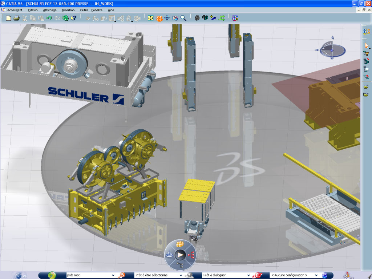Image resolution: width=372 pixels, height=279 pixels.
Task: Select the orange arrow Select tool
Action: [366, 46]
